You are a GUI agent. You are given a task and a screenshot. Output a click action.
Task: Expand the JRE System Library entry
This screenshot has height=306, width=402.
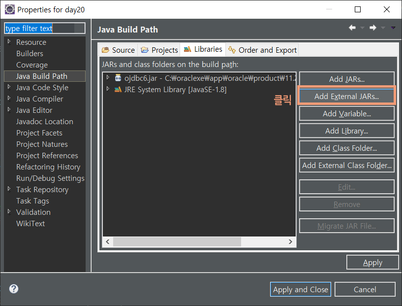[108, 89]
